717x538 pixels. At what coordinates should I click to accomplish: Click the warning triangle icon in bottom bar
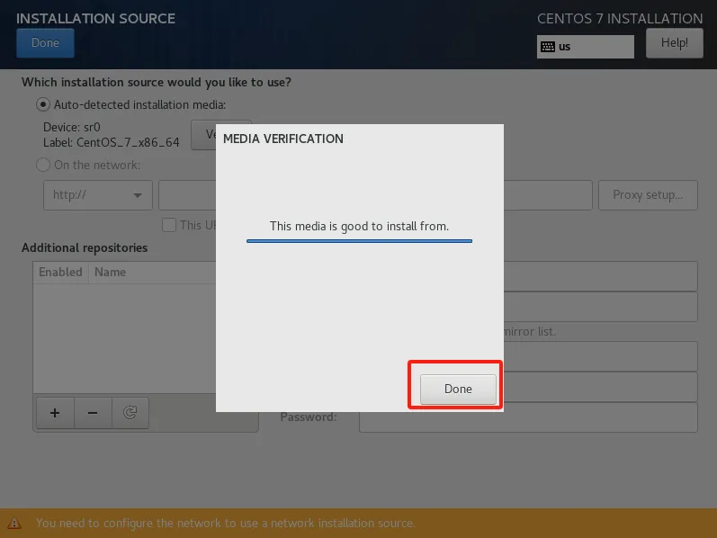15,523
